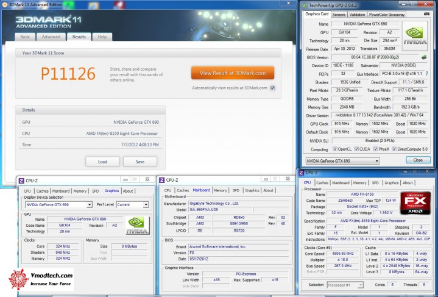Click NVIDIA logo in CPU-Z Graphics window
Viewport: 438px width, 297px height.
138,226
